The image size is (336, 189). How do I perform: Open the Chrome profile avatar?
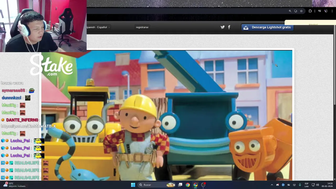click(x=326, y=11)
